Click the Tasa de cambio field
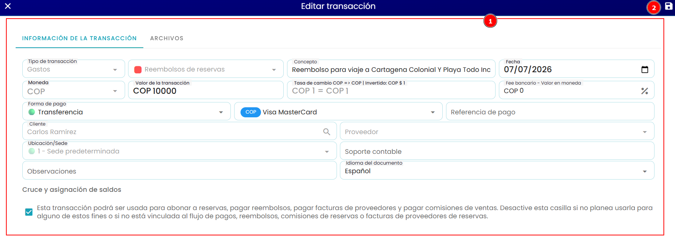675x241 pixels. point(391,91)
